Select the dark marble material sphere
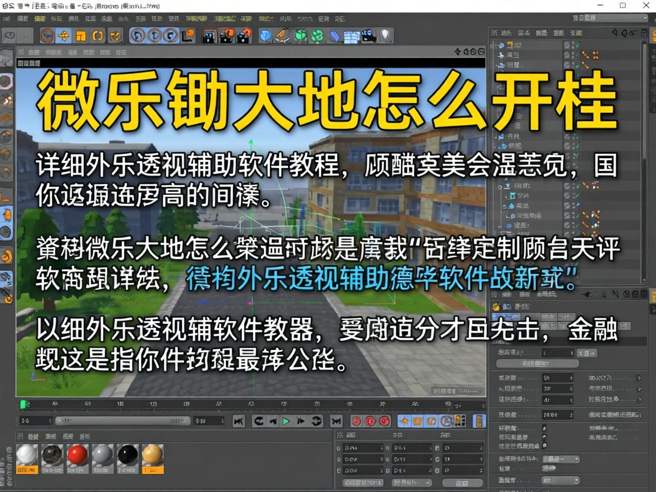Viewport: 656px width, 492px height. click(x=52, y=459)
